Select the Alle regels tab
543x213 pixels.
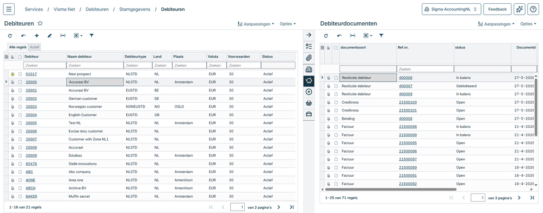click(17, 47)
